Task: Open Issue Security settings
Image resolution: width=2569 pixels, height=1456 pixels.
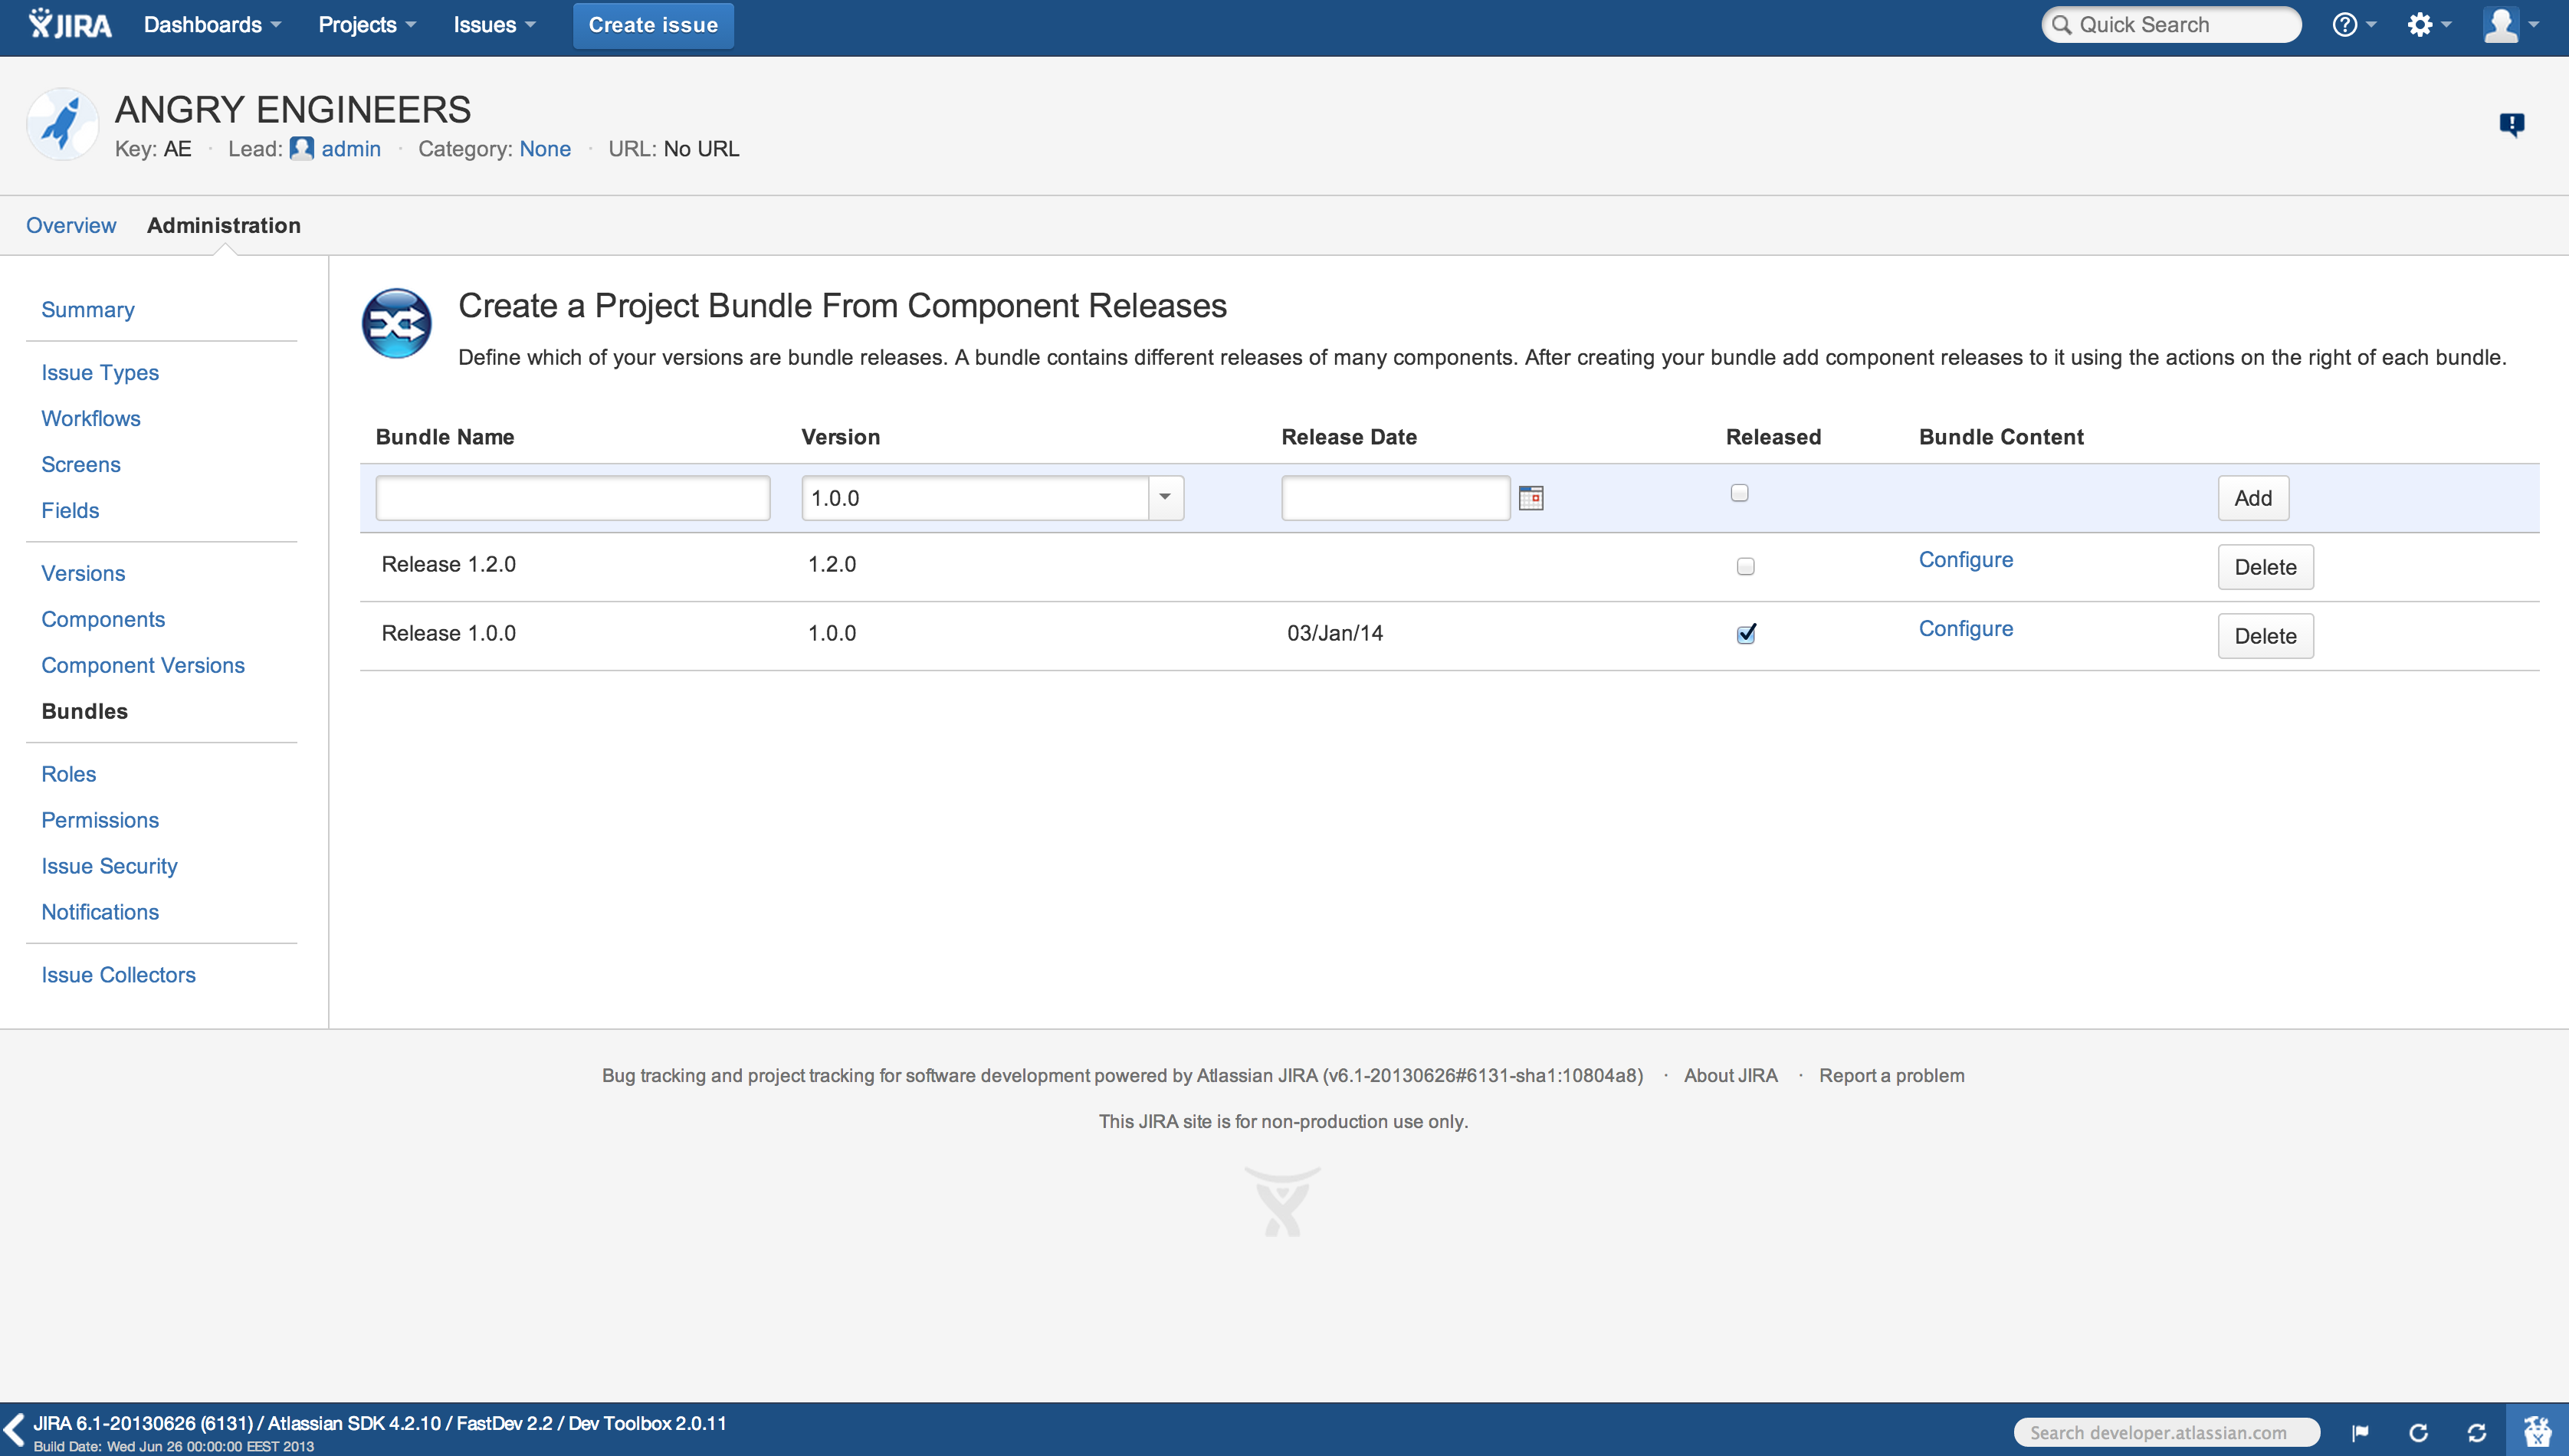Action: point(109,867)
